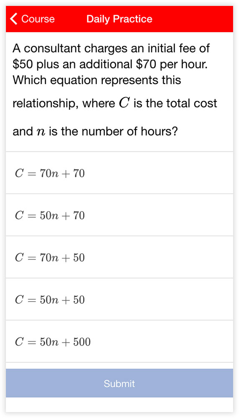Pick the answer C = 70n + 50
This screenshot has width=239, height=418.
coord(119,257)
